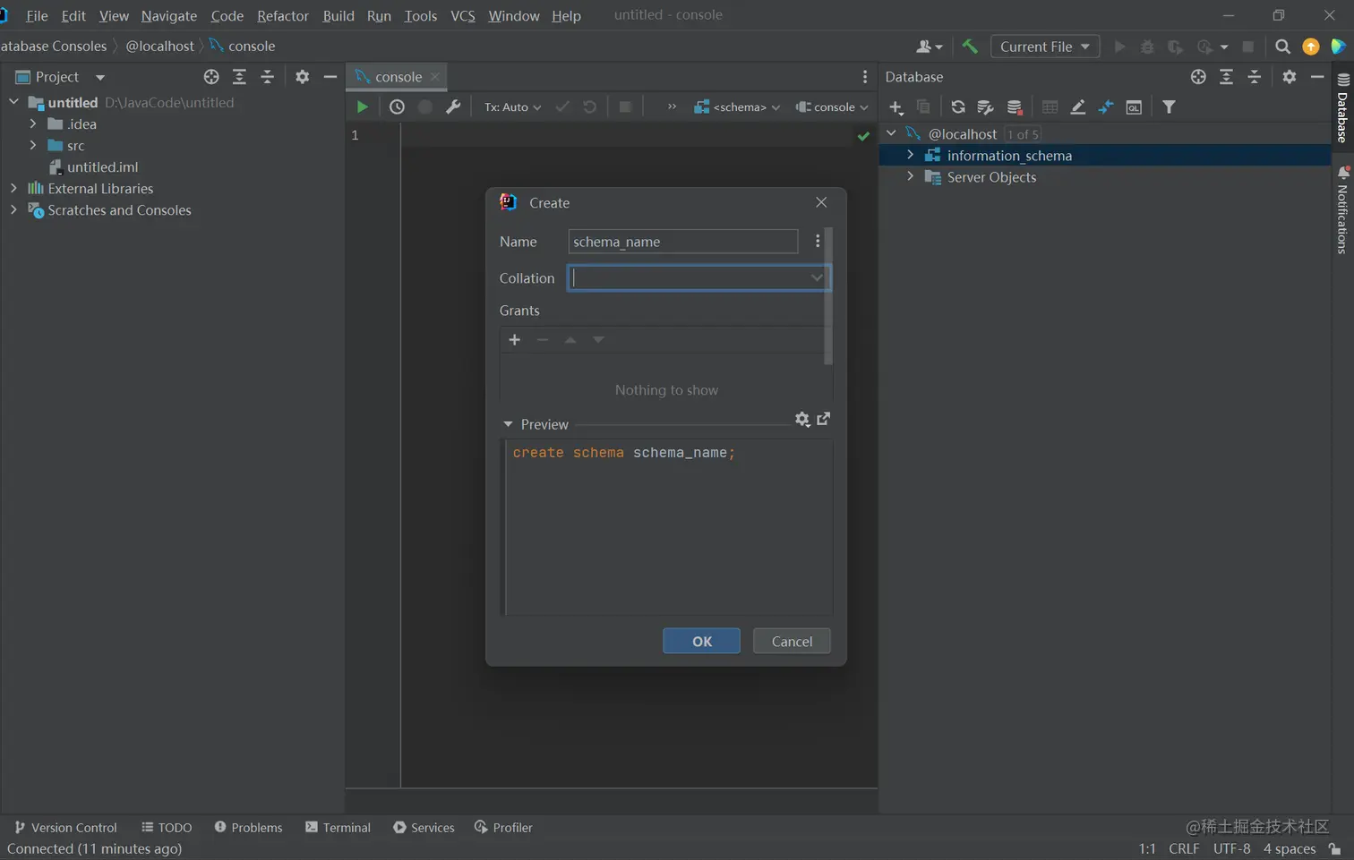Open console settings wrench icon

[x=453, y=107]
